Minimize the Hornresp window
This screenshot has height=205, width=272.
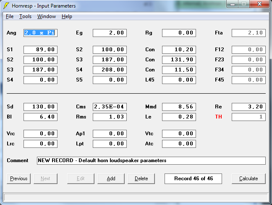[x=233, y=4]
